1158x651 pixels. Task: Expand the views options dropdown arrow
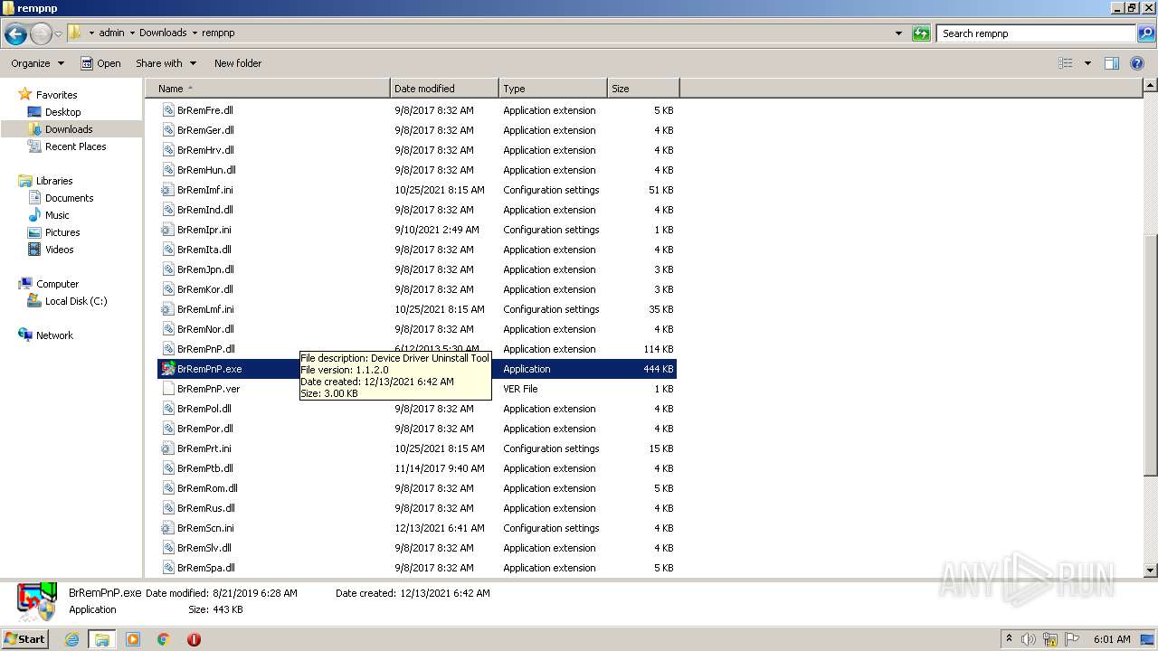(1087, 63)
